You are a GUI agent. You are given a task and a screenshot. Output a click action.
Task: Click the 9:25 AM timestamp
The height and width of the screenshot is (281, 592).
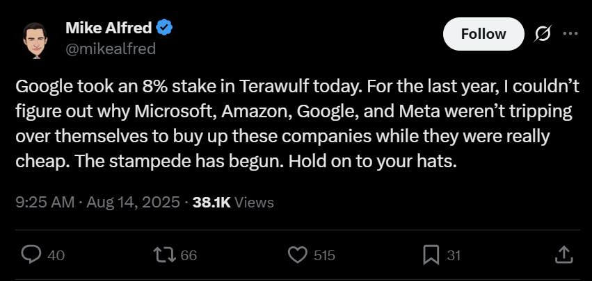(43, 203)
